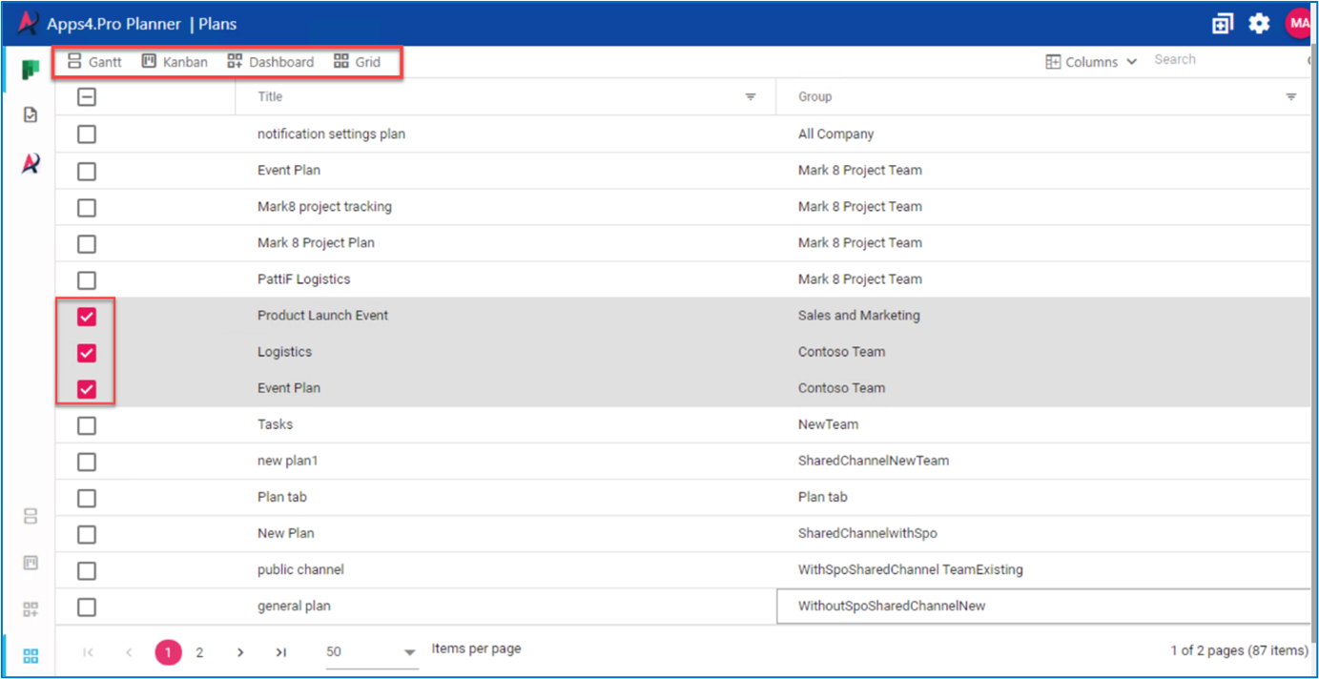Image resolution: width=1319 pixels, height=679 pixels.
Task: Open the Gantt view icon near sidebar bottom
Action: click(x=30, y=515)
